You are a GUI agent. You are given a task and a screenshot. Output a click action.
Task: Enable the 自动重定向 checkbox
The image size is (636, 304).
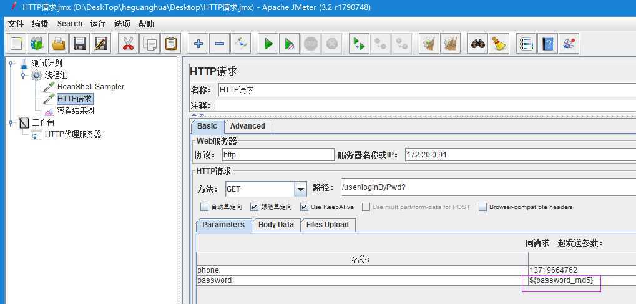click(205, 207)
